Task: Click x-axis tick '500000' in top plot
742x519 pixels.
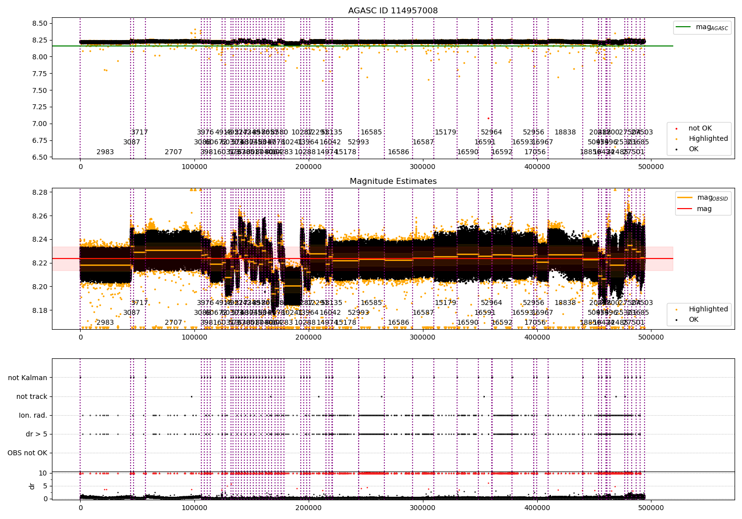Action: [651, 167]
